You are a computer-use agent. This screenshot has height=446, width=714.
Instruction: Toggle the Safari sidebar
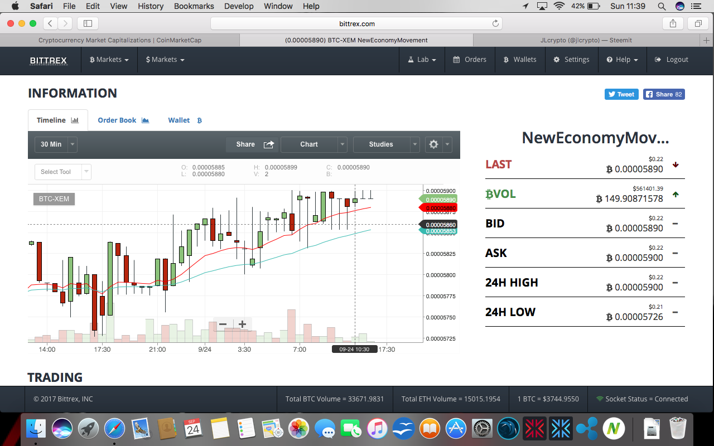pos(88,23)
